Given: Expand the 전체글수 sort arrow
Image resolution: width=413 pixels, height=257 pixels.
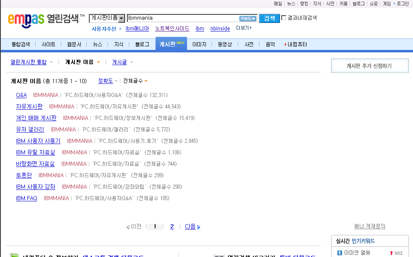Looking at the screenshot, I should [x=146, y=81].
